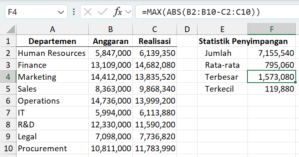Select row 1 header
Screen dimensions: 299x157
pos(8,41)
